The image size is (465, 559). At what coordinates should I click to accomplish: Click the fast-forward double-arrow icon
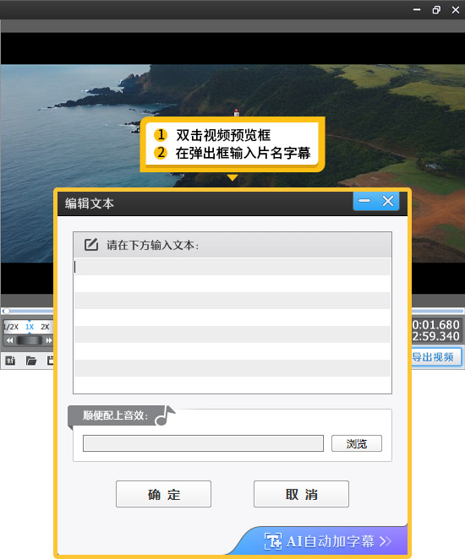(48, 340)
